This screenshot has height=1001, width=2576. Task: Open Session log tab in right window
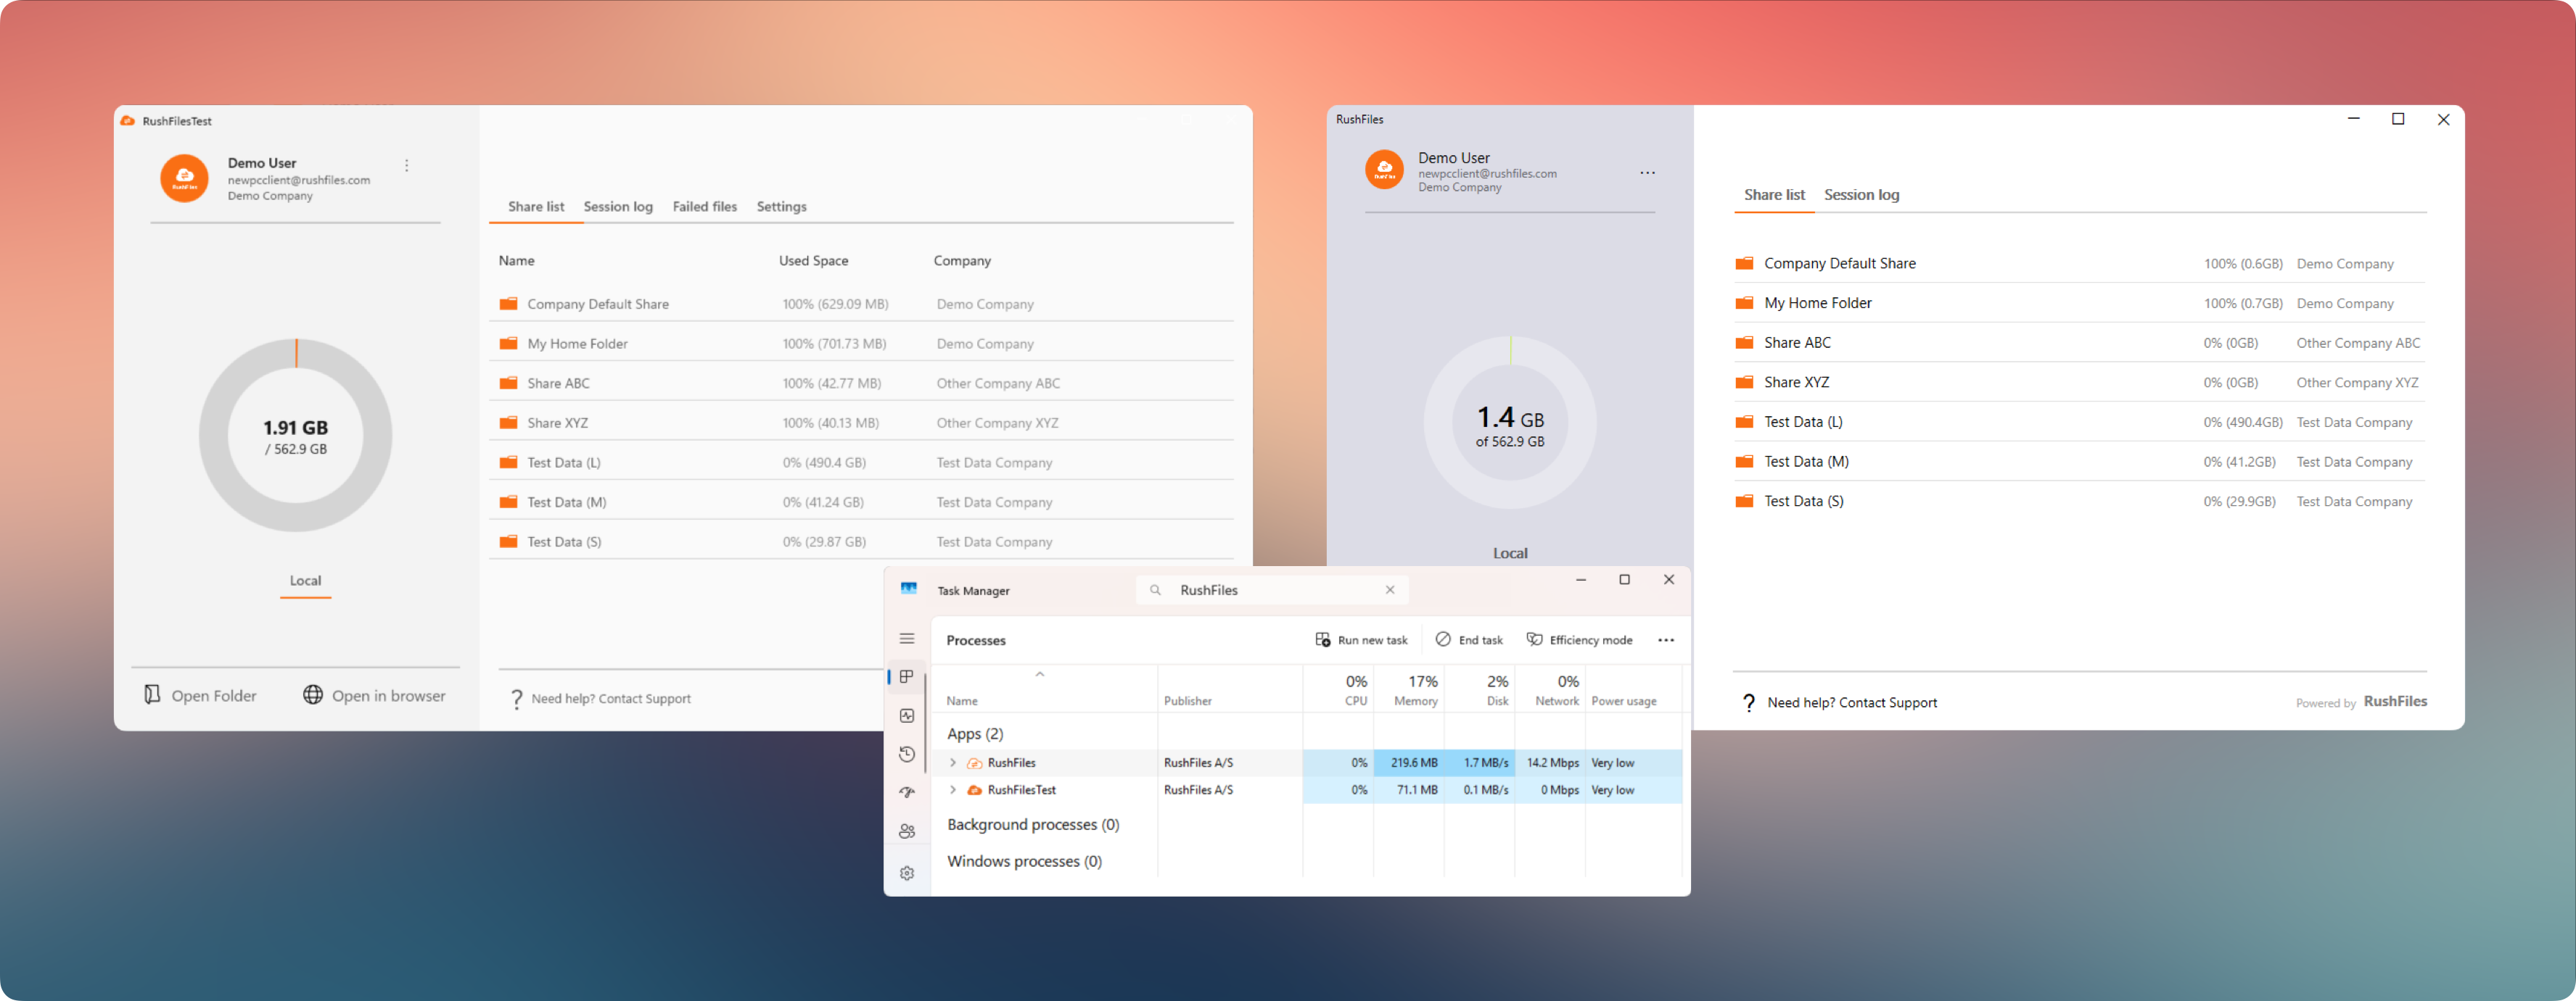tap(1861, 195)
